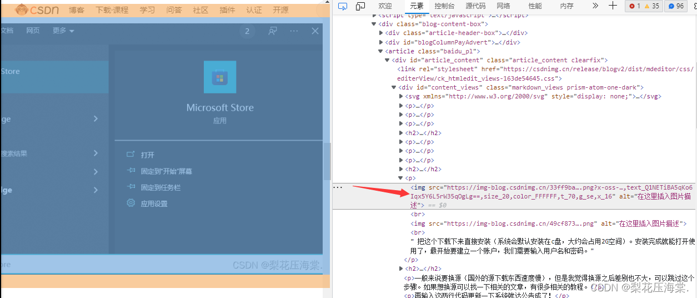Expand the div article-header-box node
This screenshot has height=298, width=697.
[x=380, y=33]
